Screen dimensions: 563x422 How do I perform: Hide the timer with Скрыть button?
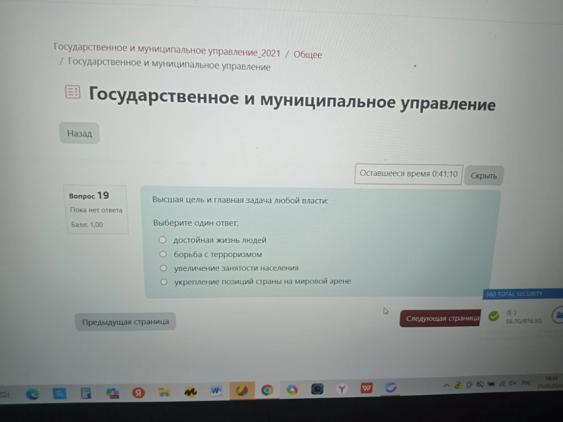(x=484, y=175)
